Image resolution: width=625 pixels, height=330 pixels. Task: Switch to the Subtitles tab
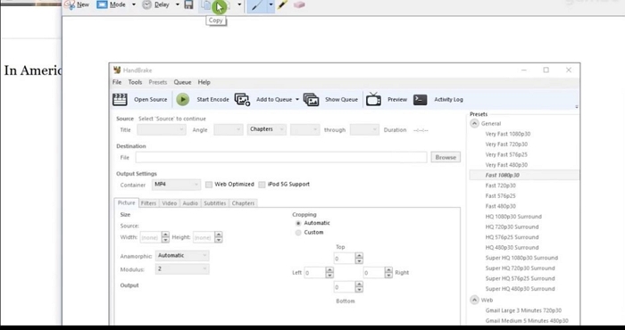215,203
